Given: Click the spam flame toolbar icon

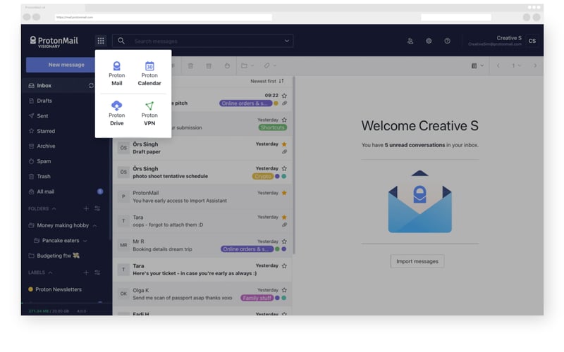Looking at the screenshot, I should click(227, 65).
